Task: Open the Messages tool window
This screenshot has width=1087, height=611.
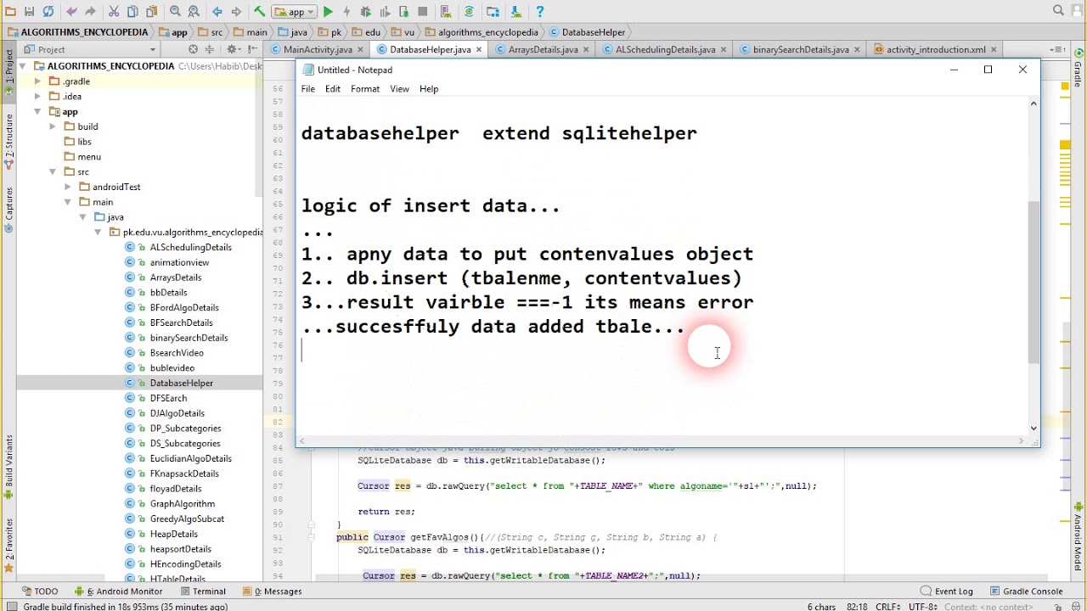Action: point(273,591)
